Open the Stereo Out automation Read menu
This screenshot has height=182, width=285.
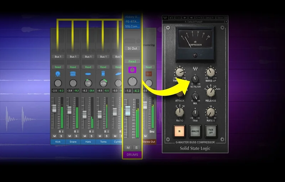tap(149, 67)
